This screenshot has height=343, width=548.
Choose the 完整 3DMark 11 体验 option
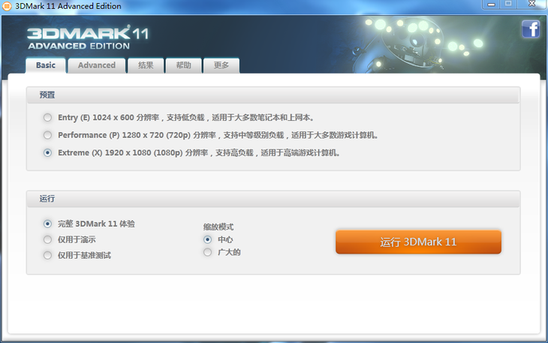point(48,224)
